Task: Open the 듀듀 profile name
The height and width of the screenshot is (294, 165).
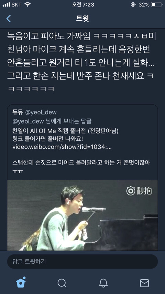Action: click(x=18, y=112)
